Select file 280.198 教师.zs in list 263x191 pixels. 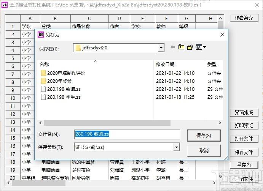(63, 89)
